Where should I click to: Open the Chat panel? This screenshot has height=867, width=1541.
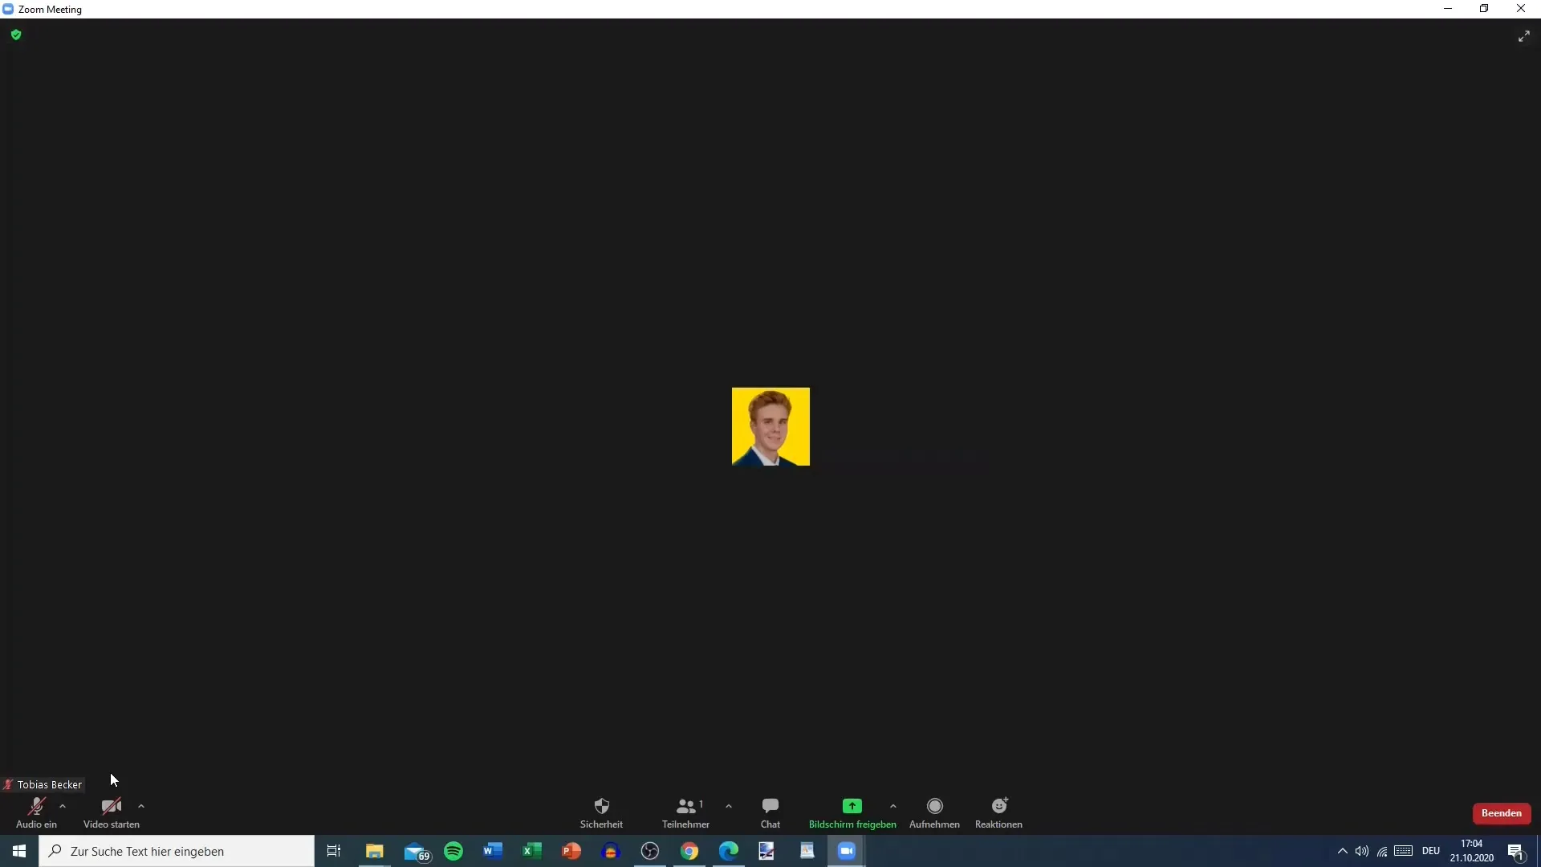pos(770,812)
